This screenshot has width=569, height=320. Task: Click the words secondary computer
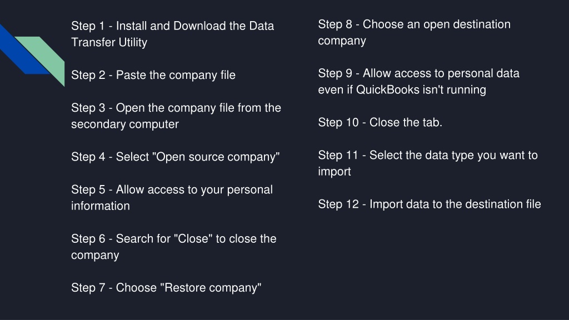(x=125, y=124)
